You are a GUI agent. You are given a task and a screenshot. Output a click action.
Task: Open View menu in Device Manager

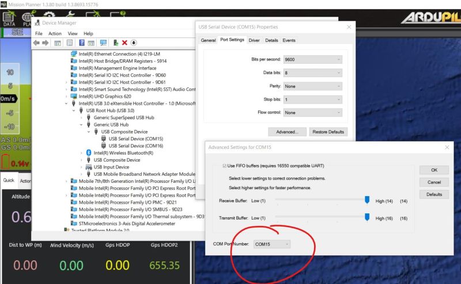click(x=73, y=33)
